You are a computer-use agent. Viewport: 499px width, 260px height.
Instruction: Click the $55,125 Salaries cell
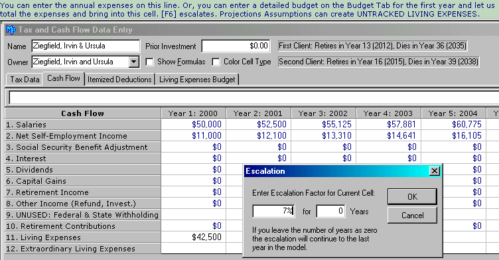pos(323,125)
